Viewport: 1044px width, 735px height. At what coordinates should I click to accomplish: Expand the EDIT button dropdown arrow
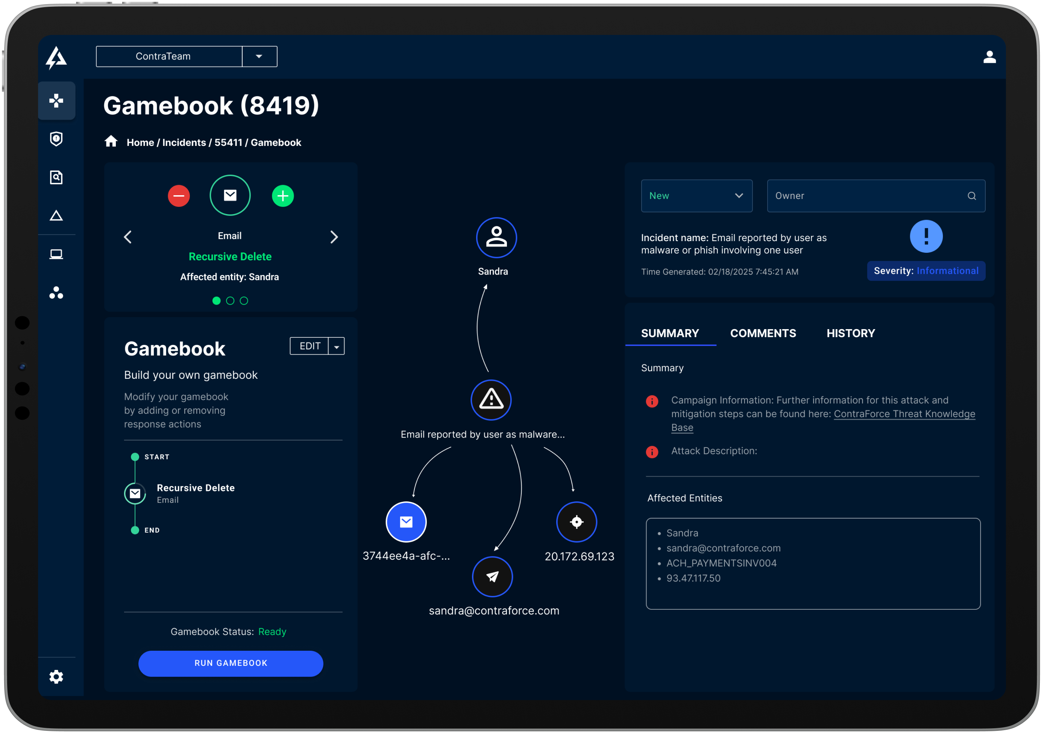click(337, 346)
